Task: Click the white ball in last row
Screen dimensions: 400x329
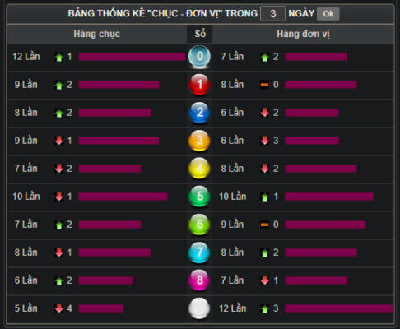Action: pyautogui.click(x=199, y=308)
